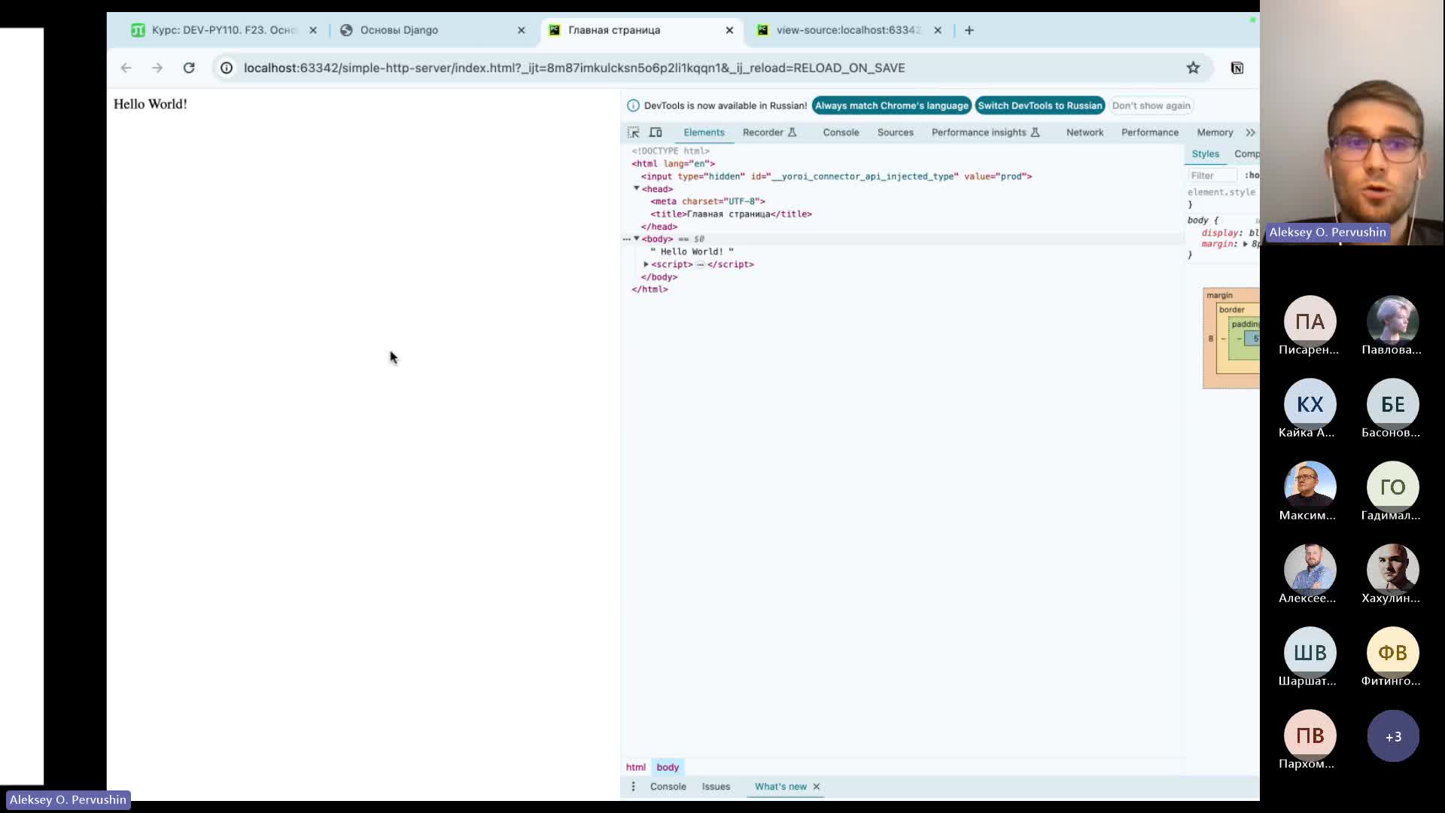Click the body breadcrumb
The height and width of the screenshot is (813, 1445).
pyautogui.click(x=668, y=767)
